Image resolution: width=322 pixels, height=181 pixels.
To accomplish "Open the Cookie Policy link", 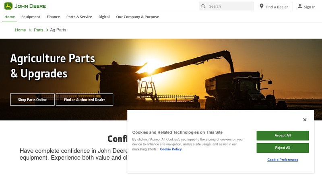I will pos(171,149).
